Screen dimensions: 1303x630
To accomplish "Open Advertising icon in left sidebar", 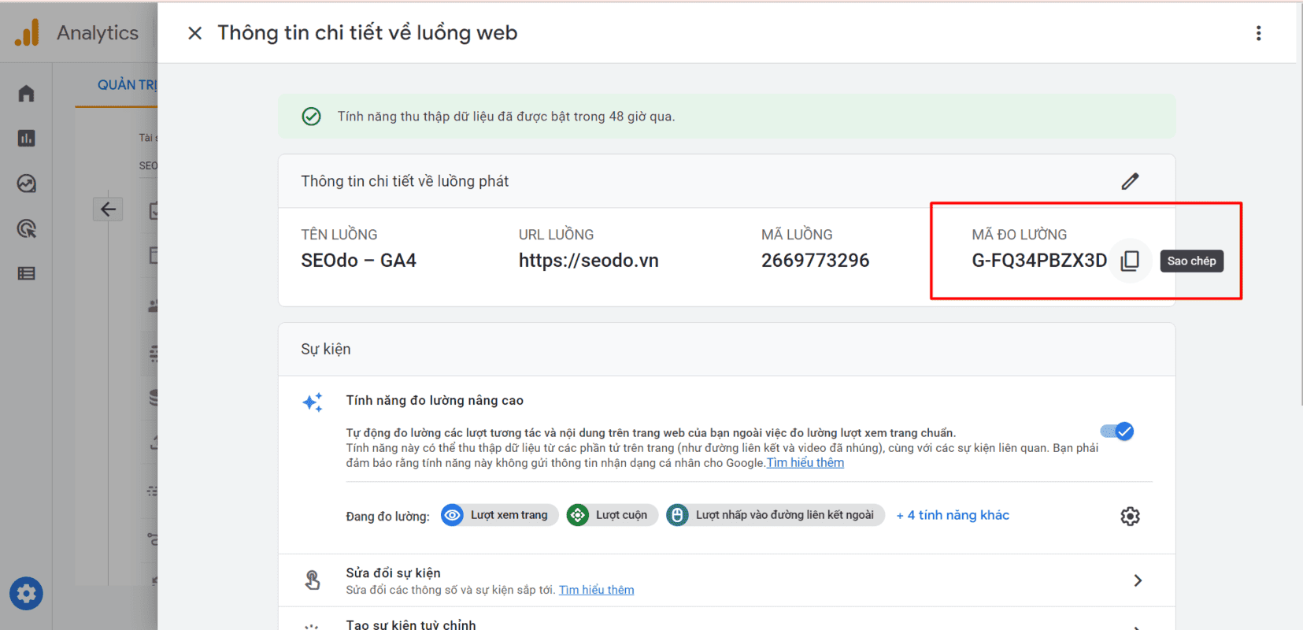I will click(x=26, y=229).
